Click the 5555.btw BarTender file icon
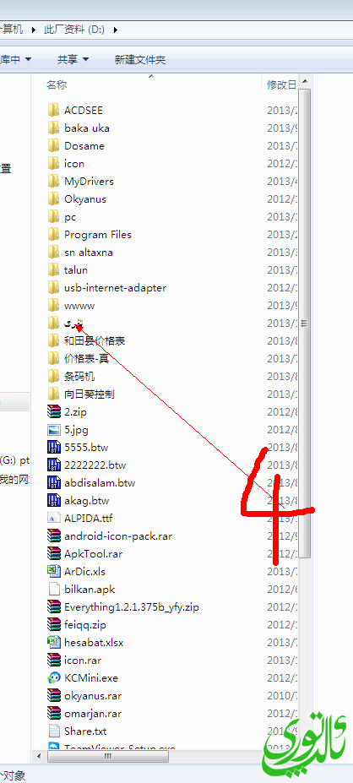The image size is (353, 783). [53, 448]
